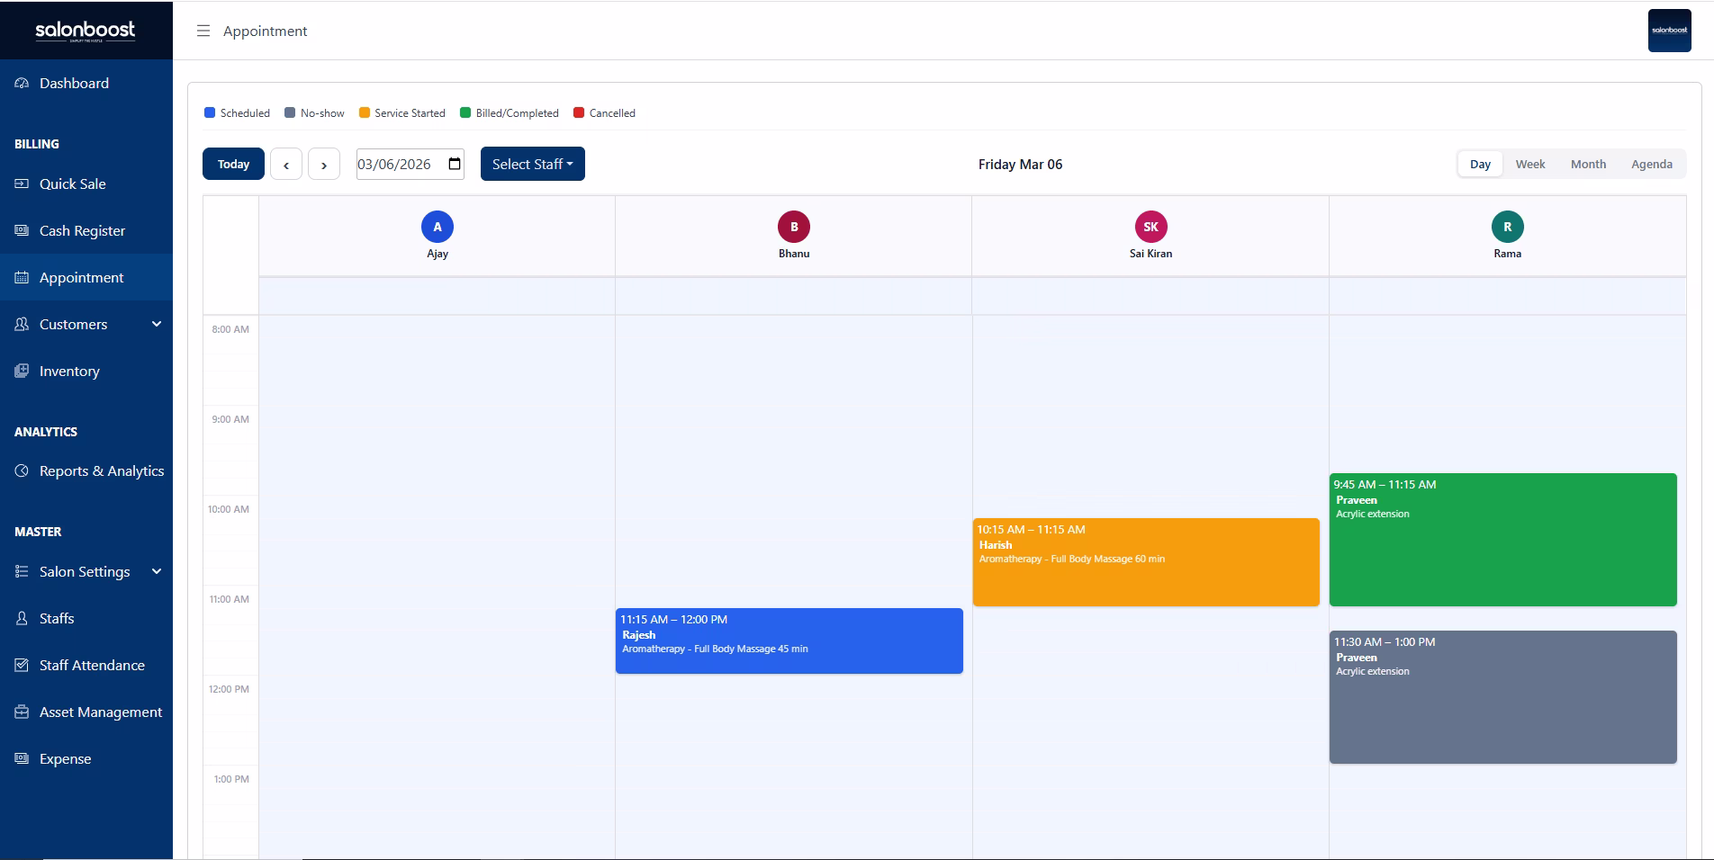Click the Quick Sale sidebar icon
Viewport: 1714px width, 860px height.
[x=22, y=184]
